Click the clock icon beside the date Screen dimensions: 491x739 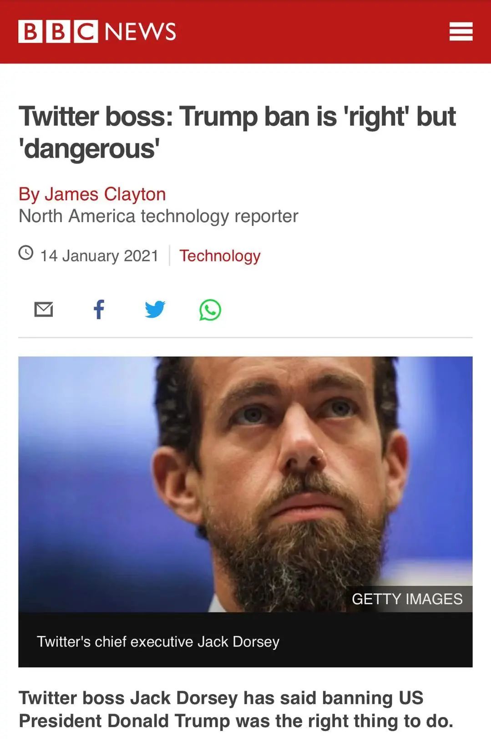[x=26, y=253]
